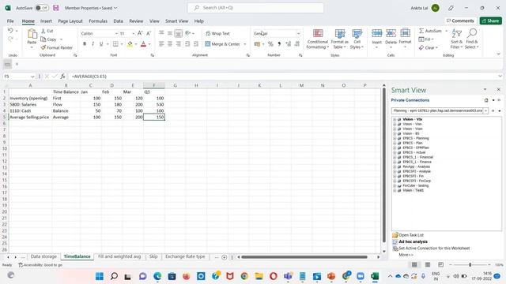This screenshot has height=284, width=506.
Task: Open the Planning connection dropdown
Action: [485, 110]
